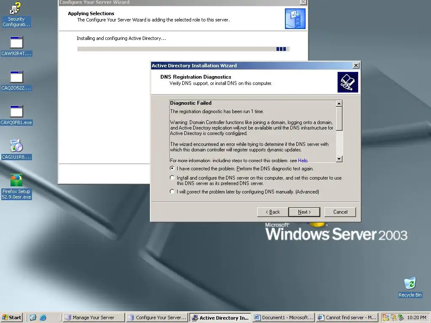Select the CAW92R4T desktop file icon
Screen dimensions: 431x323
[x=16, y=46]
